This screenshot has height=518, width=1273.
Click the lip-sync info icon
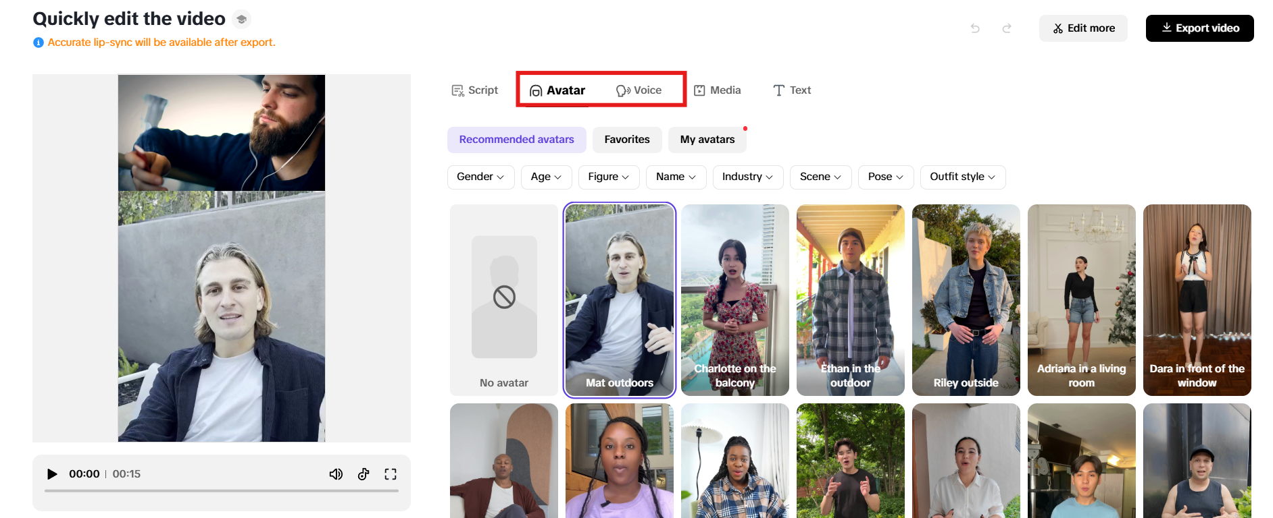[x=39, y=42]
